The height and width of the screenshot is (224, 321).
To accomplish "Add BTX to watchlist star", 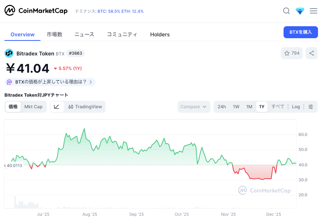I will 292,53.
